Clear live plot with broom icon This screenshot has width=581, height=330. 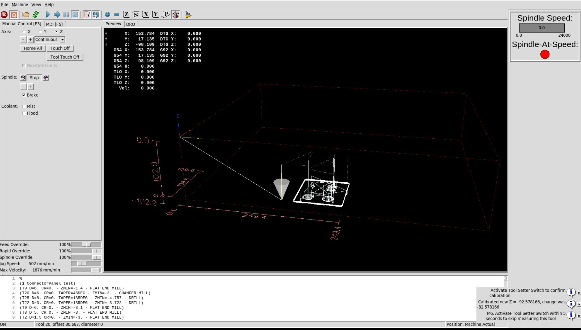tap(188, 15)
